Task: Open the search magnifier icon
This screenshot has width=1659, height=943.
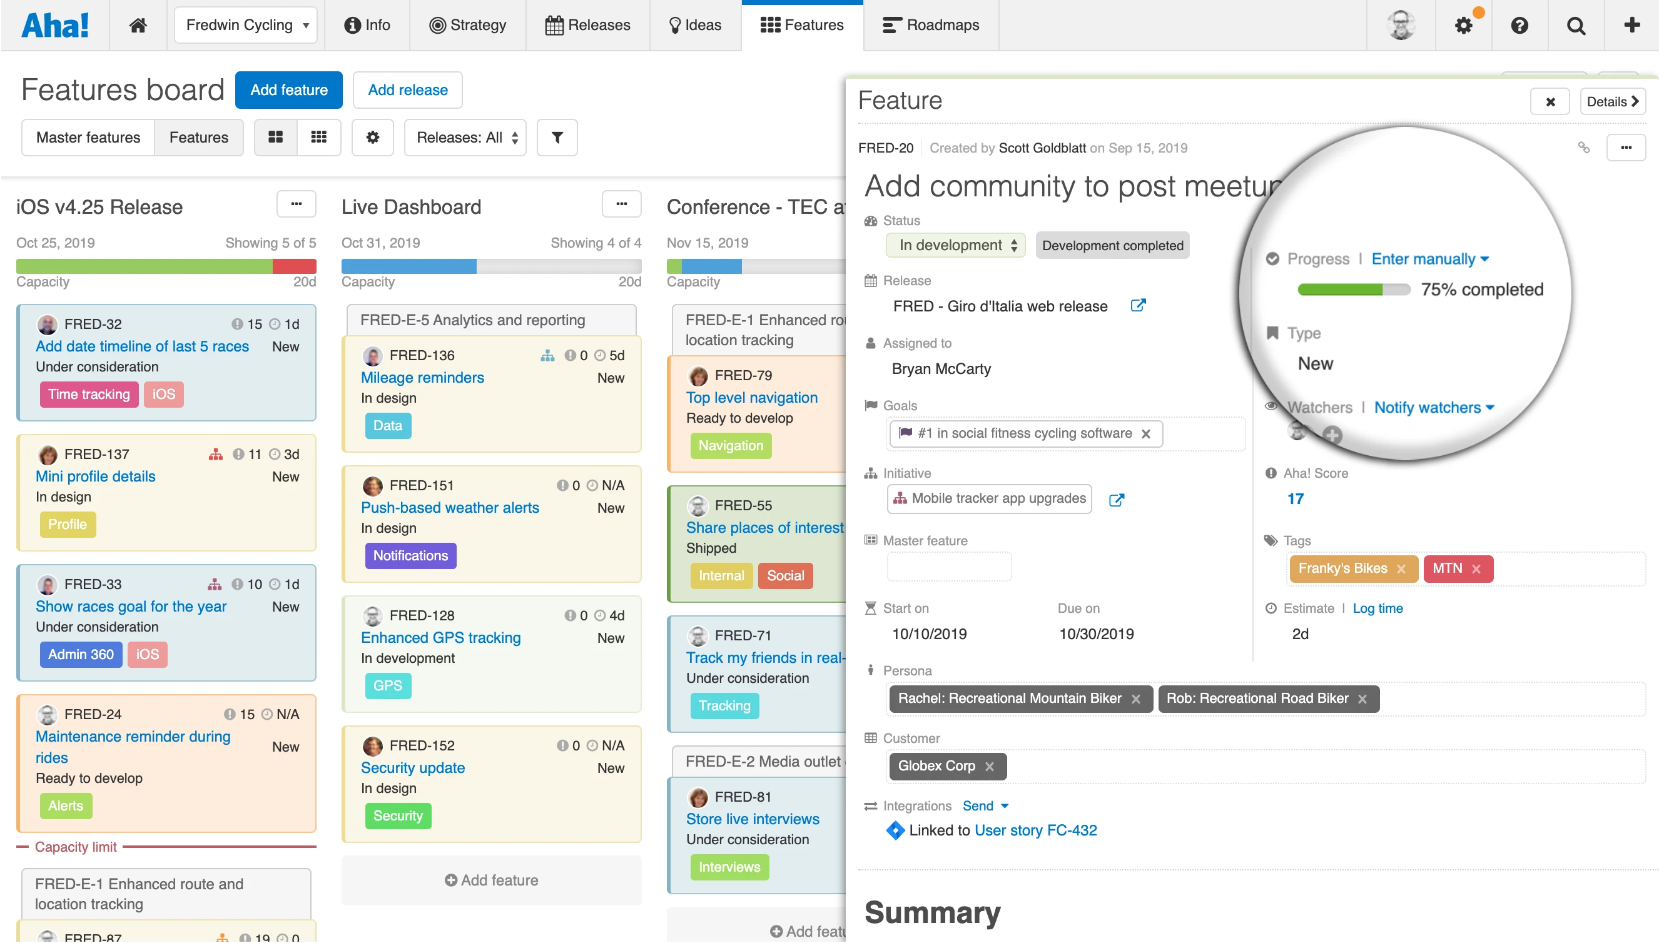Action: click(1575, 25)
